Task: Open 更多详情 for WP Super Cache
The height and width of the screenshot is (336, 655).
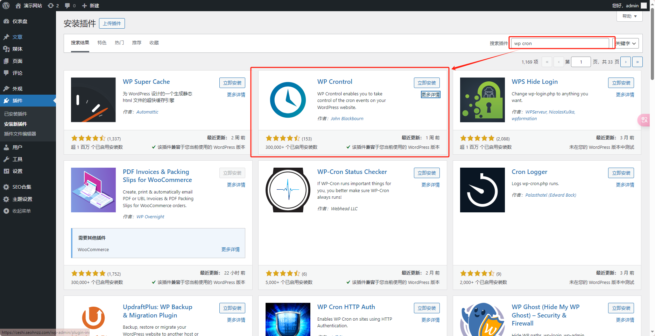Action: click(236, 95)
